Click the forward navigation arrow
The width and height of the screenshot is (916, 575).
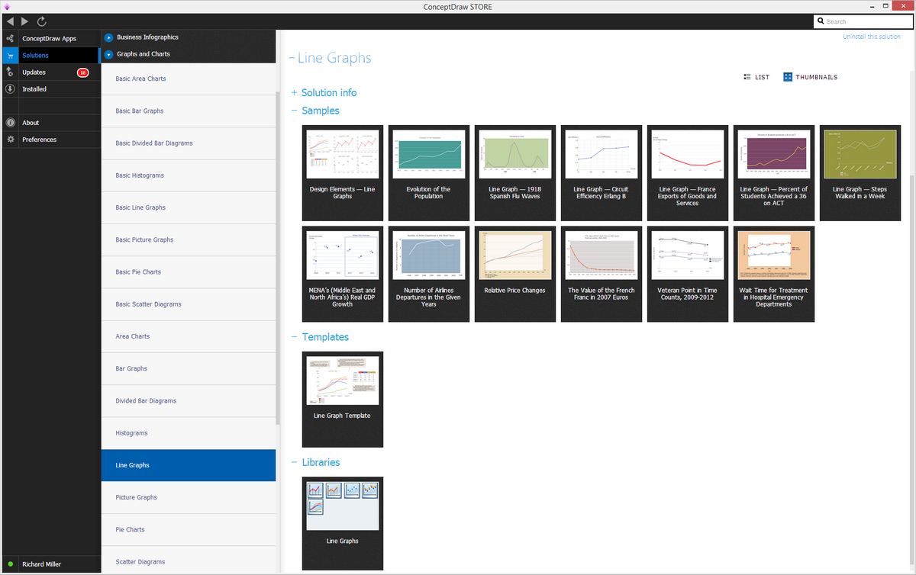click(x=25, y=21)
